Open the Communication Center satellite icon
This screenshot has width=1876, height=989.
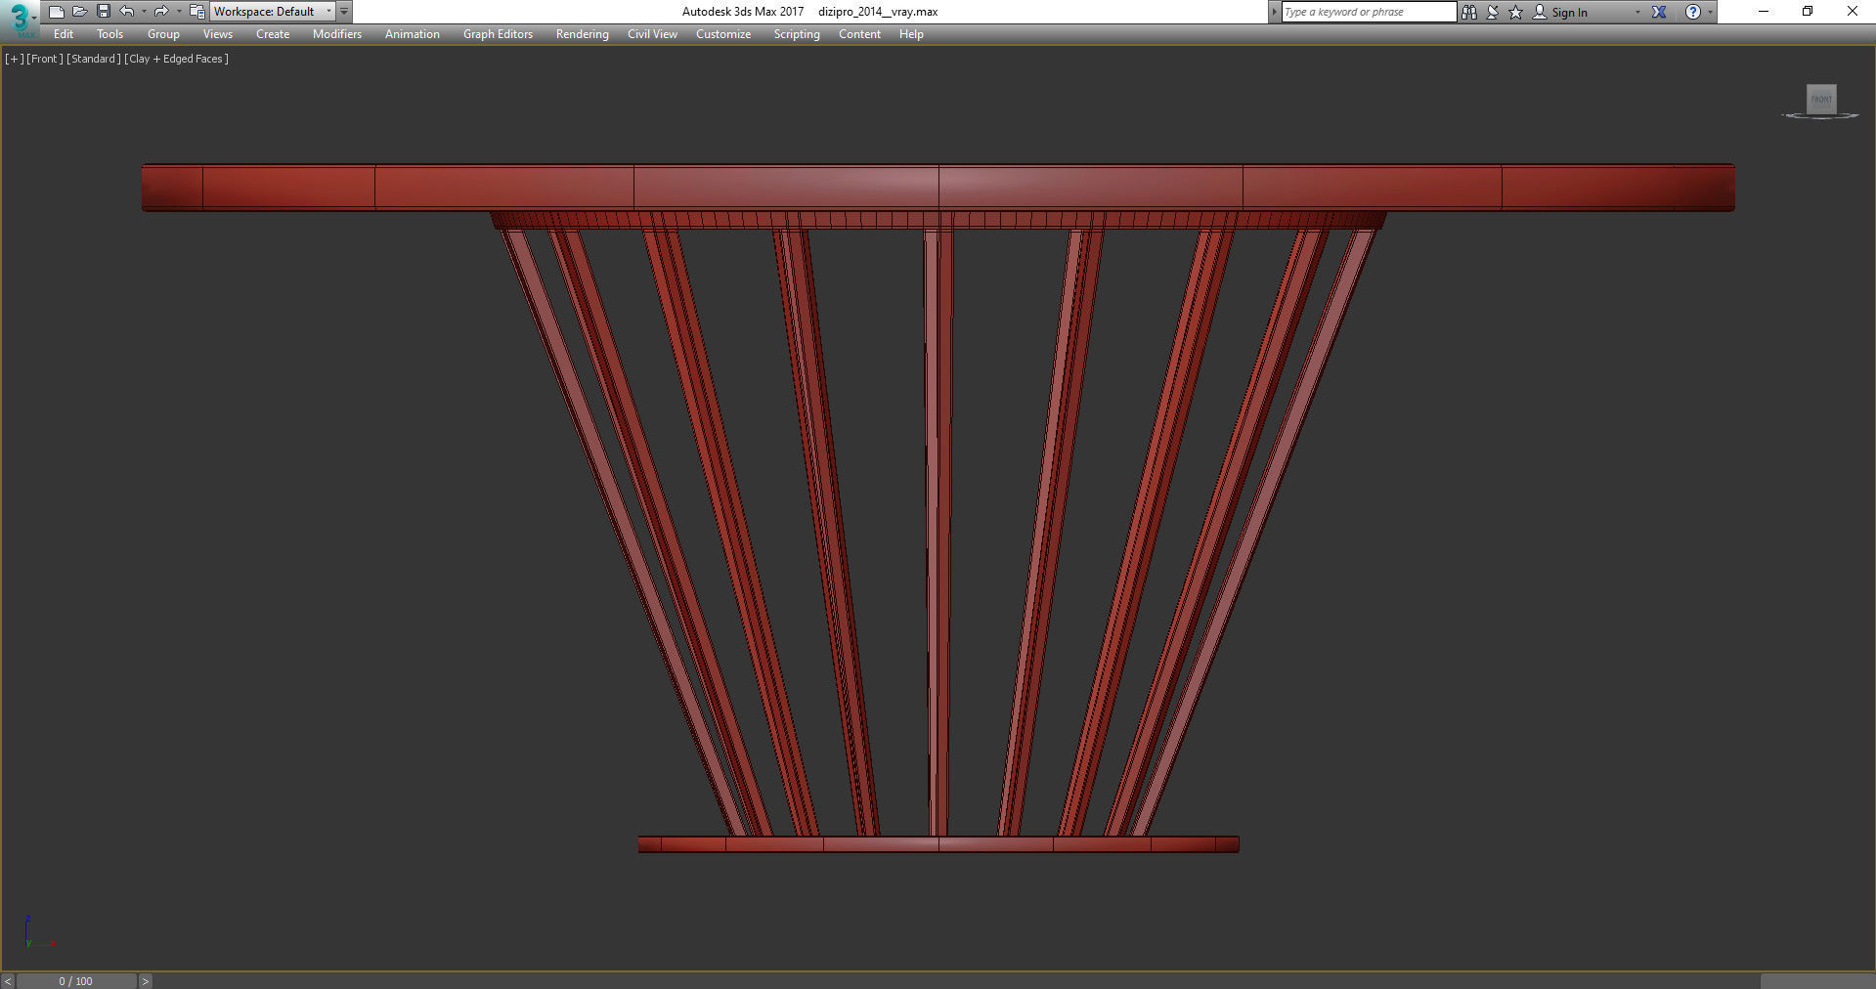(x=1493, y=12)
